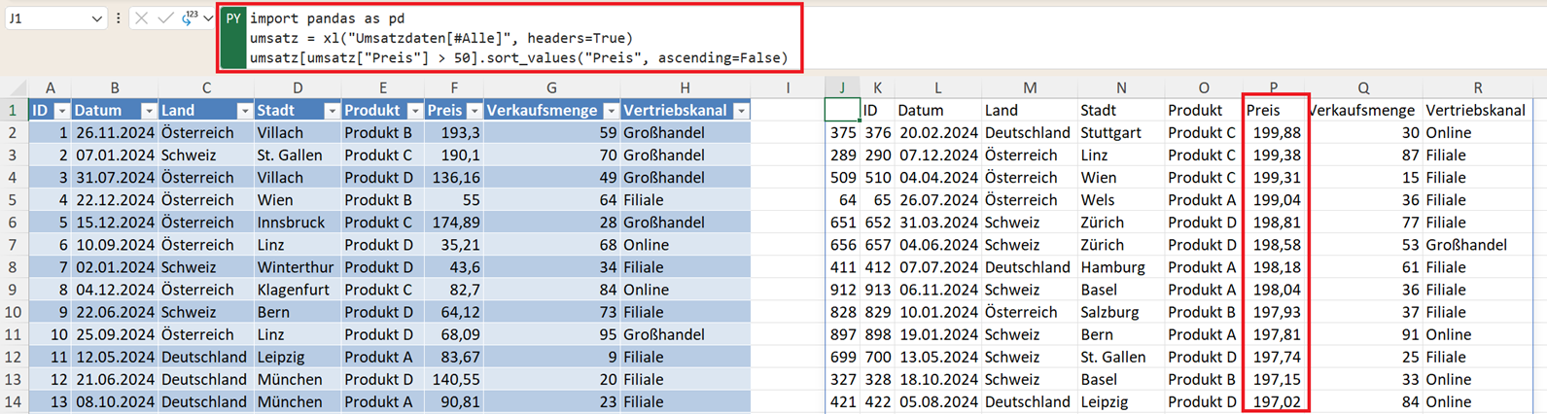Click the select-all triangle corner of the sheet
The image size is (1547, 414).
14,87
